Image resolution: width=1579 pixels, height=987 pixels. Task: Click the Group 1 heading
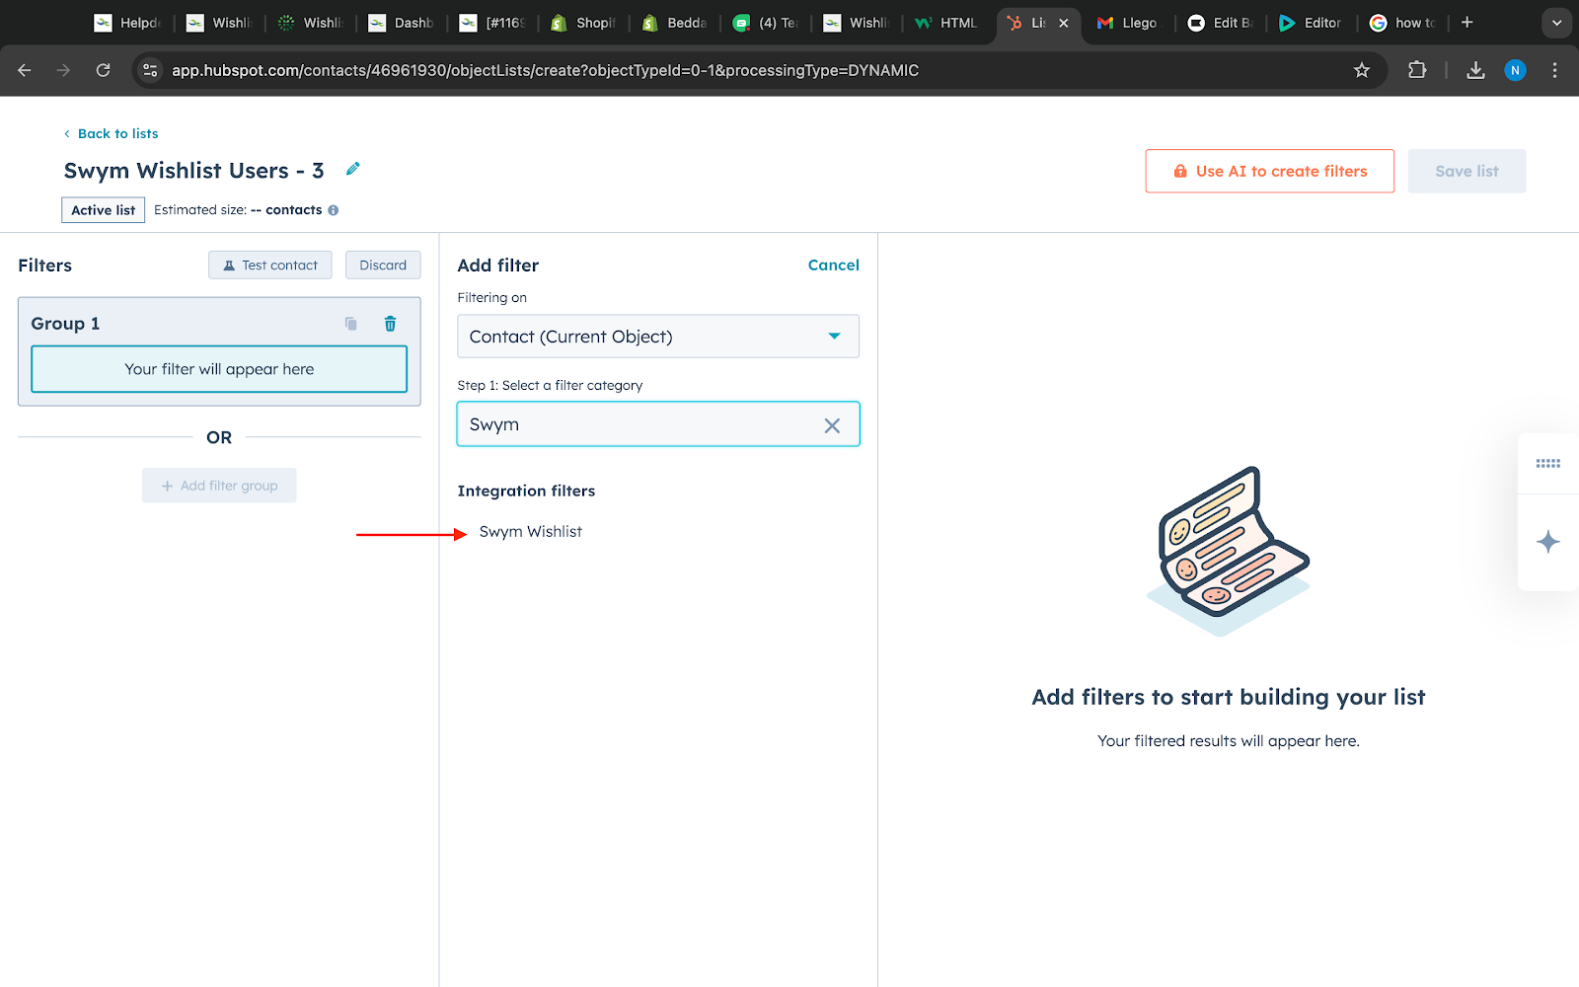click(x=65, y=324)
